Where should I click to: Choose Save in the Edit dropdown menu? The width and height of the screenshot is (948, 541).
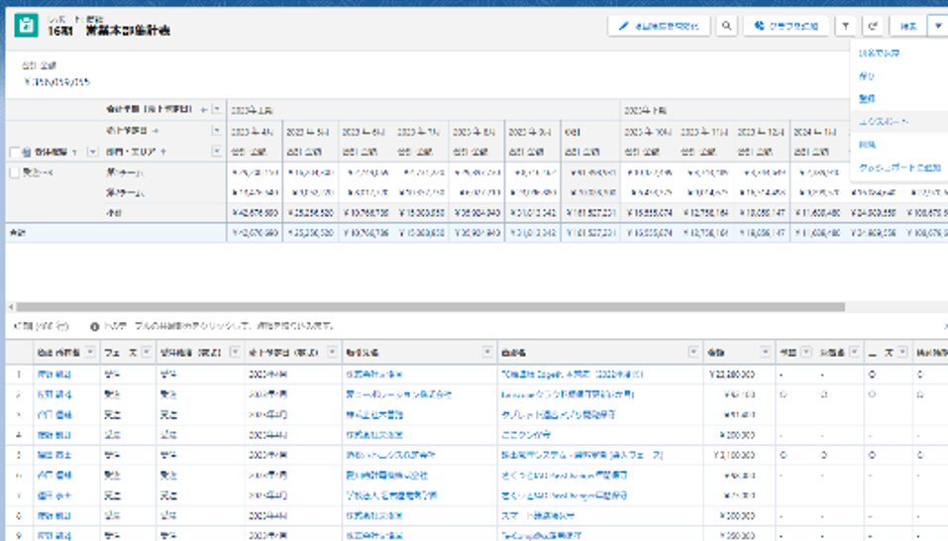pyautogui.click(x=867, y=76)
